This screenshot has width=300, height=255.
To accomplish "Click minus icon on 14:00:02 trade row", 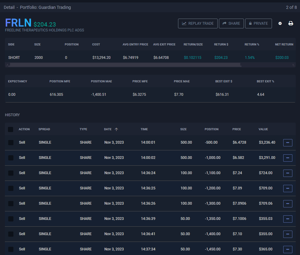I will (287, 158).
